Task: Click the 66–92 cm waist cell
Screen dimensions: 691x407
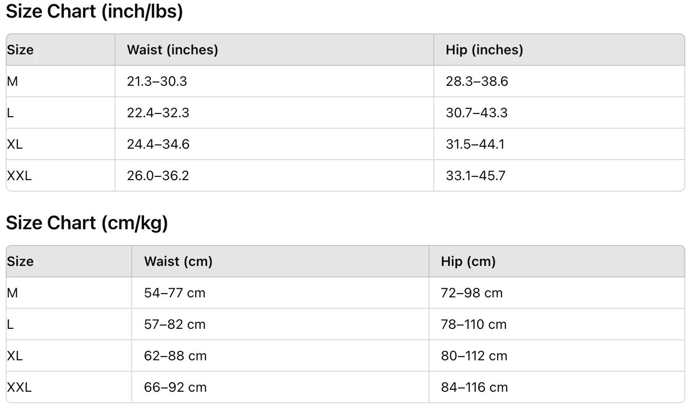Action: point(175,387)
